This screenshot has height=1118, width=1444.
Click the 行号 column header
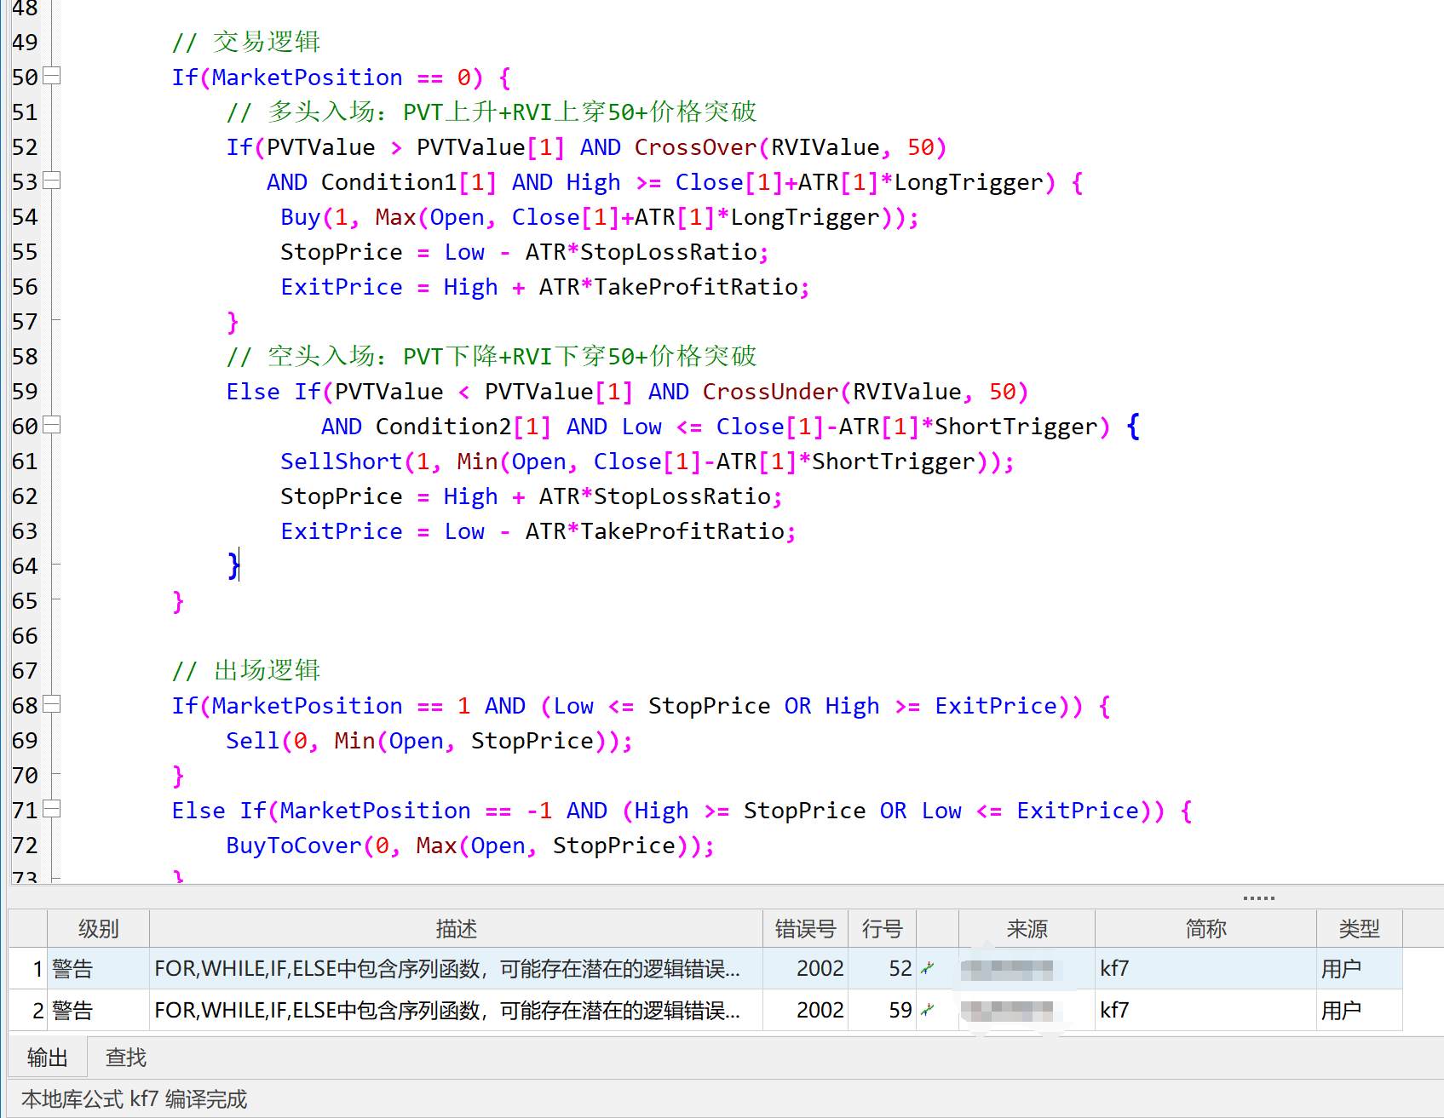coord(882,929)
